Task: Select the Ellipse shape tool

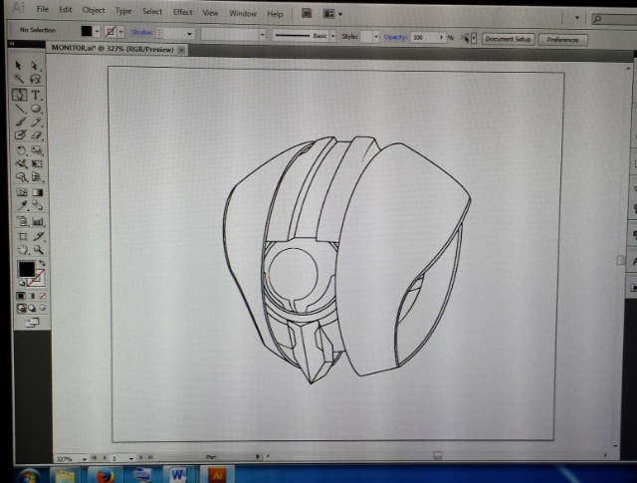Action: coord(36,109)
